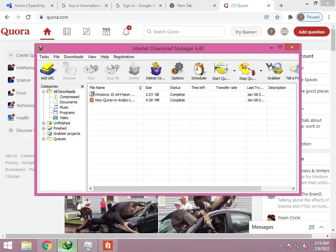Open the Tasks menu
This screenshot has width=336, height=252.
coord(44,57)
